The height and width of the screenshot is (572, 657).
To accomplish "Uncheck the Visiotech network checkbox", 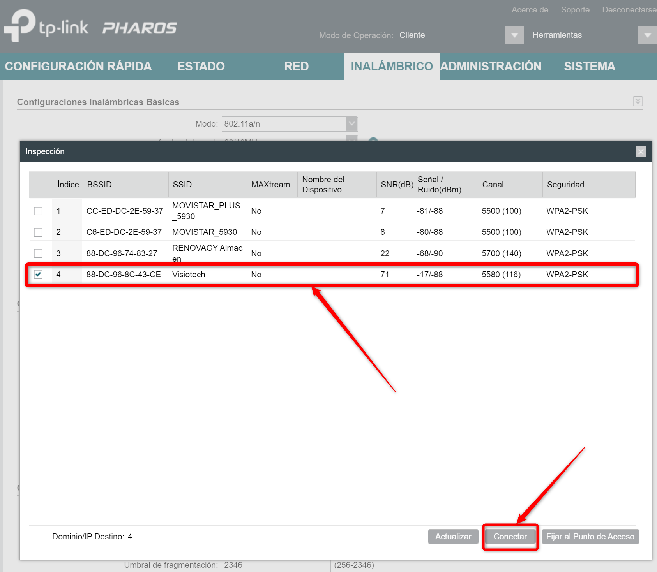I will point(38,274).
